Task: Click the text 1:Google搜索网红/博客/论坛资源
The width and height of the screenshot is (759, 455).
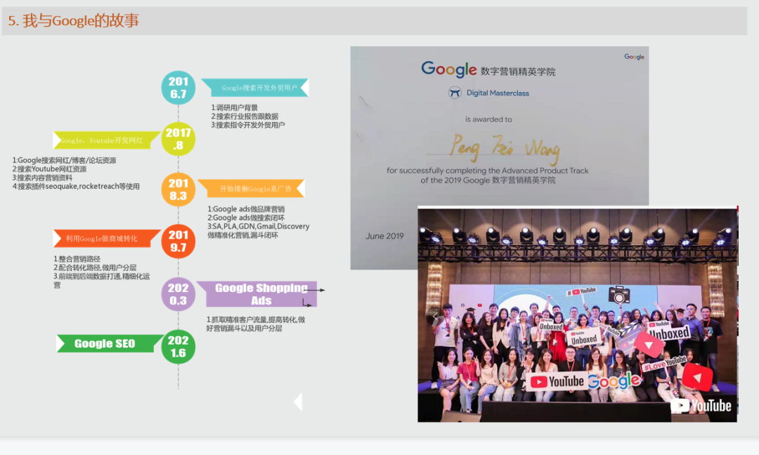Action: tap(65, 160)
